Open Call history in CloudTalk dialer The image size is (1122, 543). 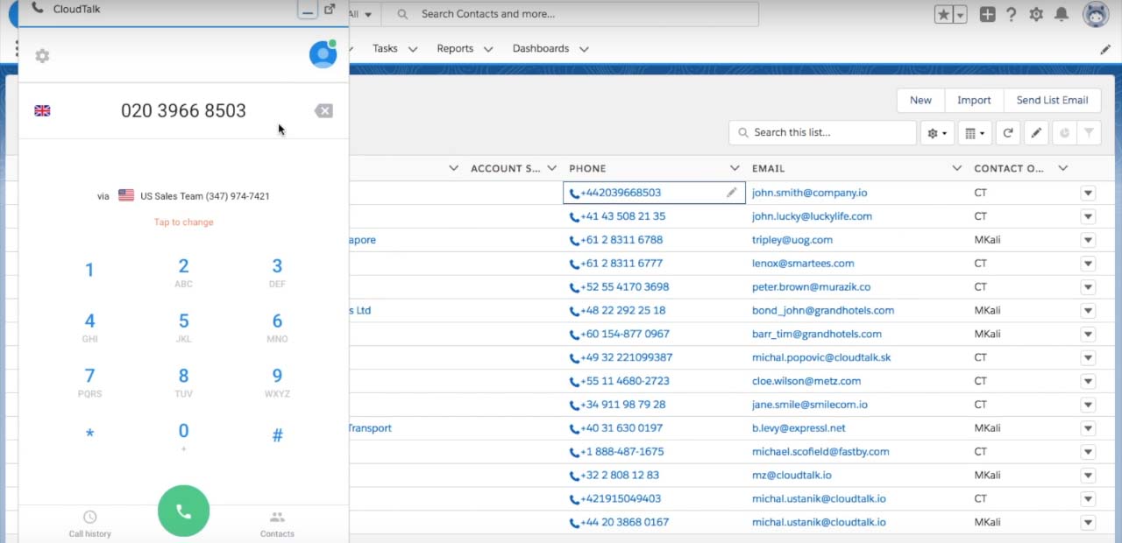(89, 523)
